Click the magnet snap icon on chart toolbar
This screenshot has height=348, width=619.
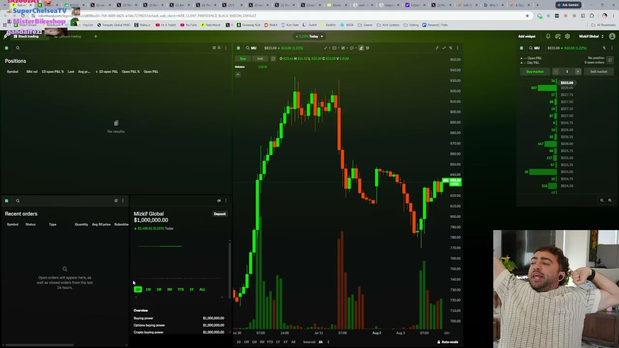pyautogui.click(x=368, y=48)
